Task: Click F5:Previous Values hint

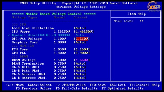Action: 34,88
